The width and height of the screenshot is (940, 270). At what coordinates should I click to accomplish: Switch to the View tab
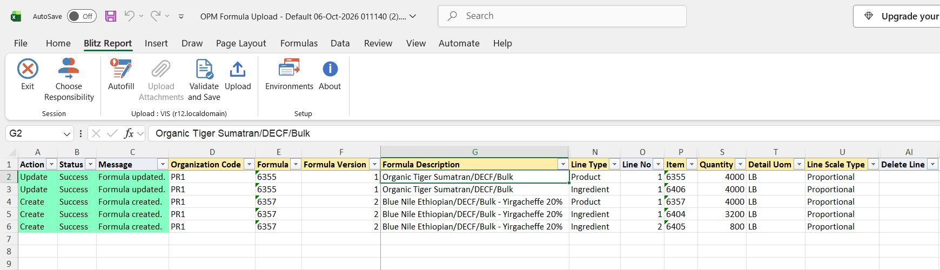pos(416,43)
